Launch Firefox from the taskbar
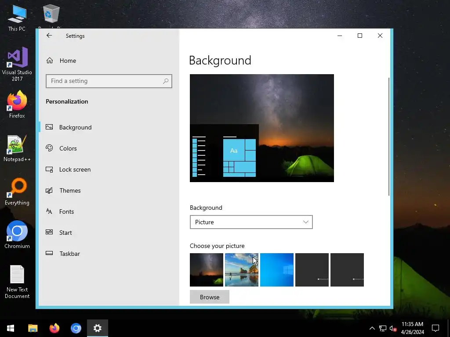The image size is (450, 337). (x=54, y=328)
